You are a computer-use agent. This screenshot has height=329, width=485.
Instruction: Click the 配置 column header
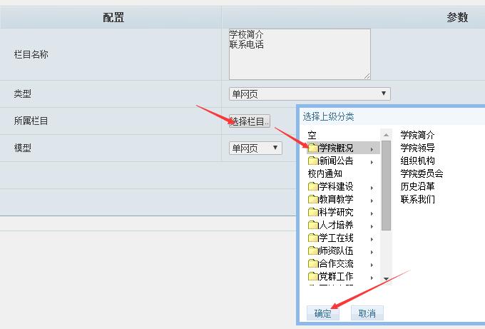coord(113,17)
